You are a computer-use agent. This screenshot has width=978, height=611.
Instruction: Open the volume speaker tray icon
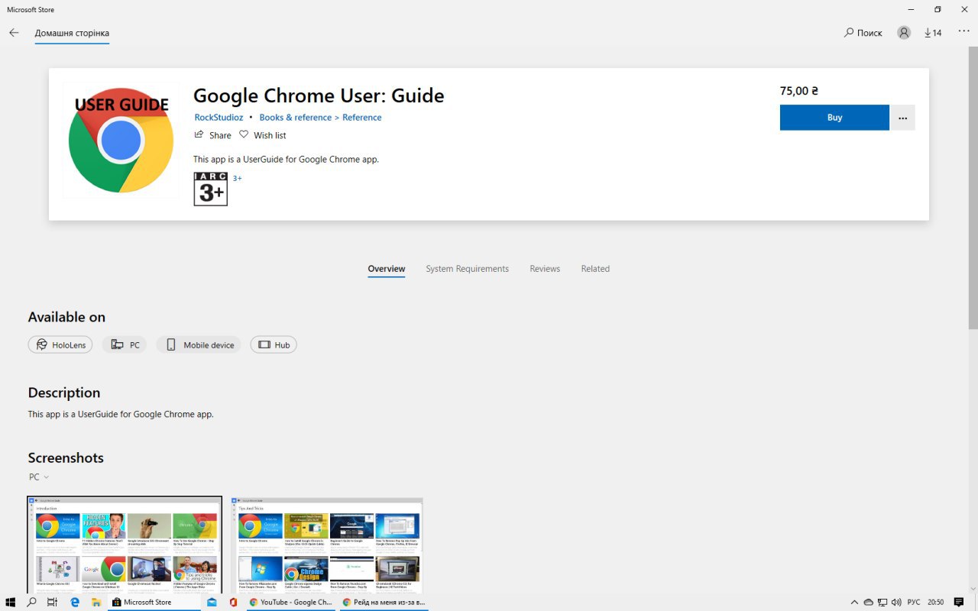(x=895, y=602)
